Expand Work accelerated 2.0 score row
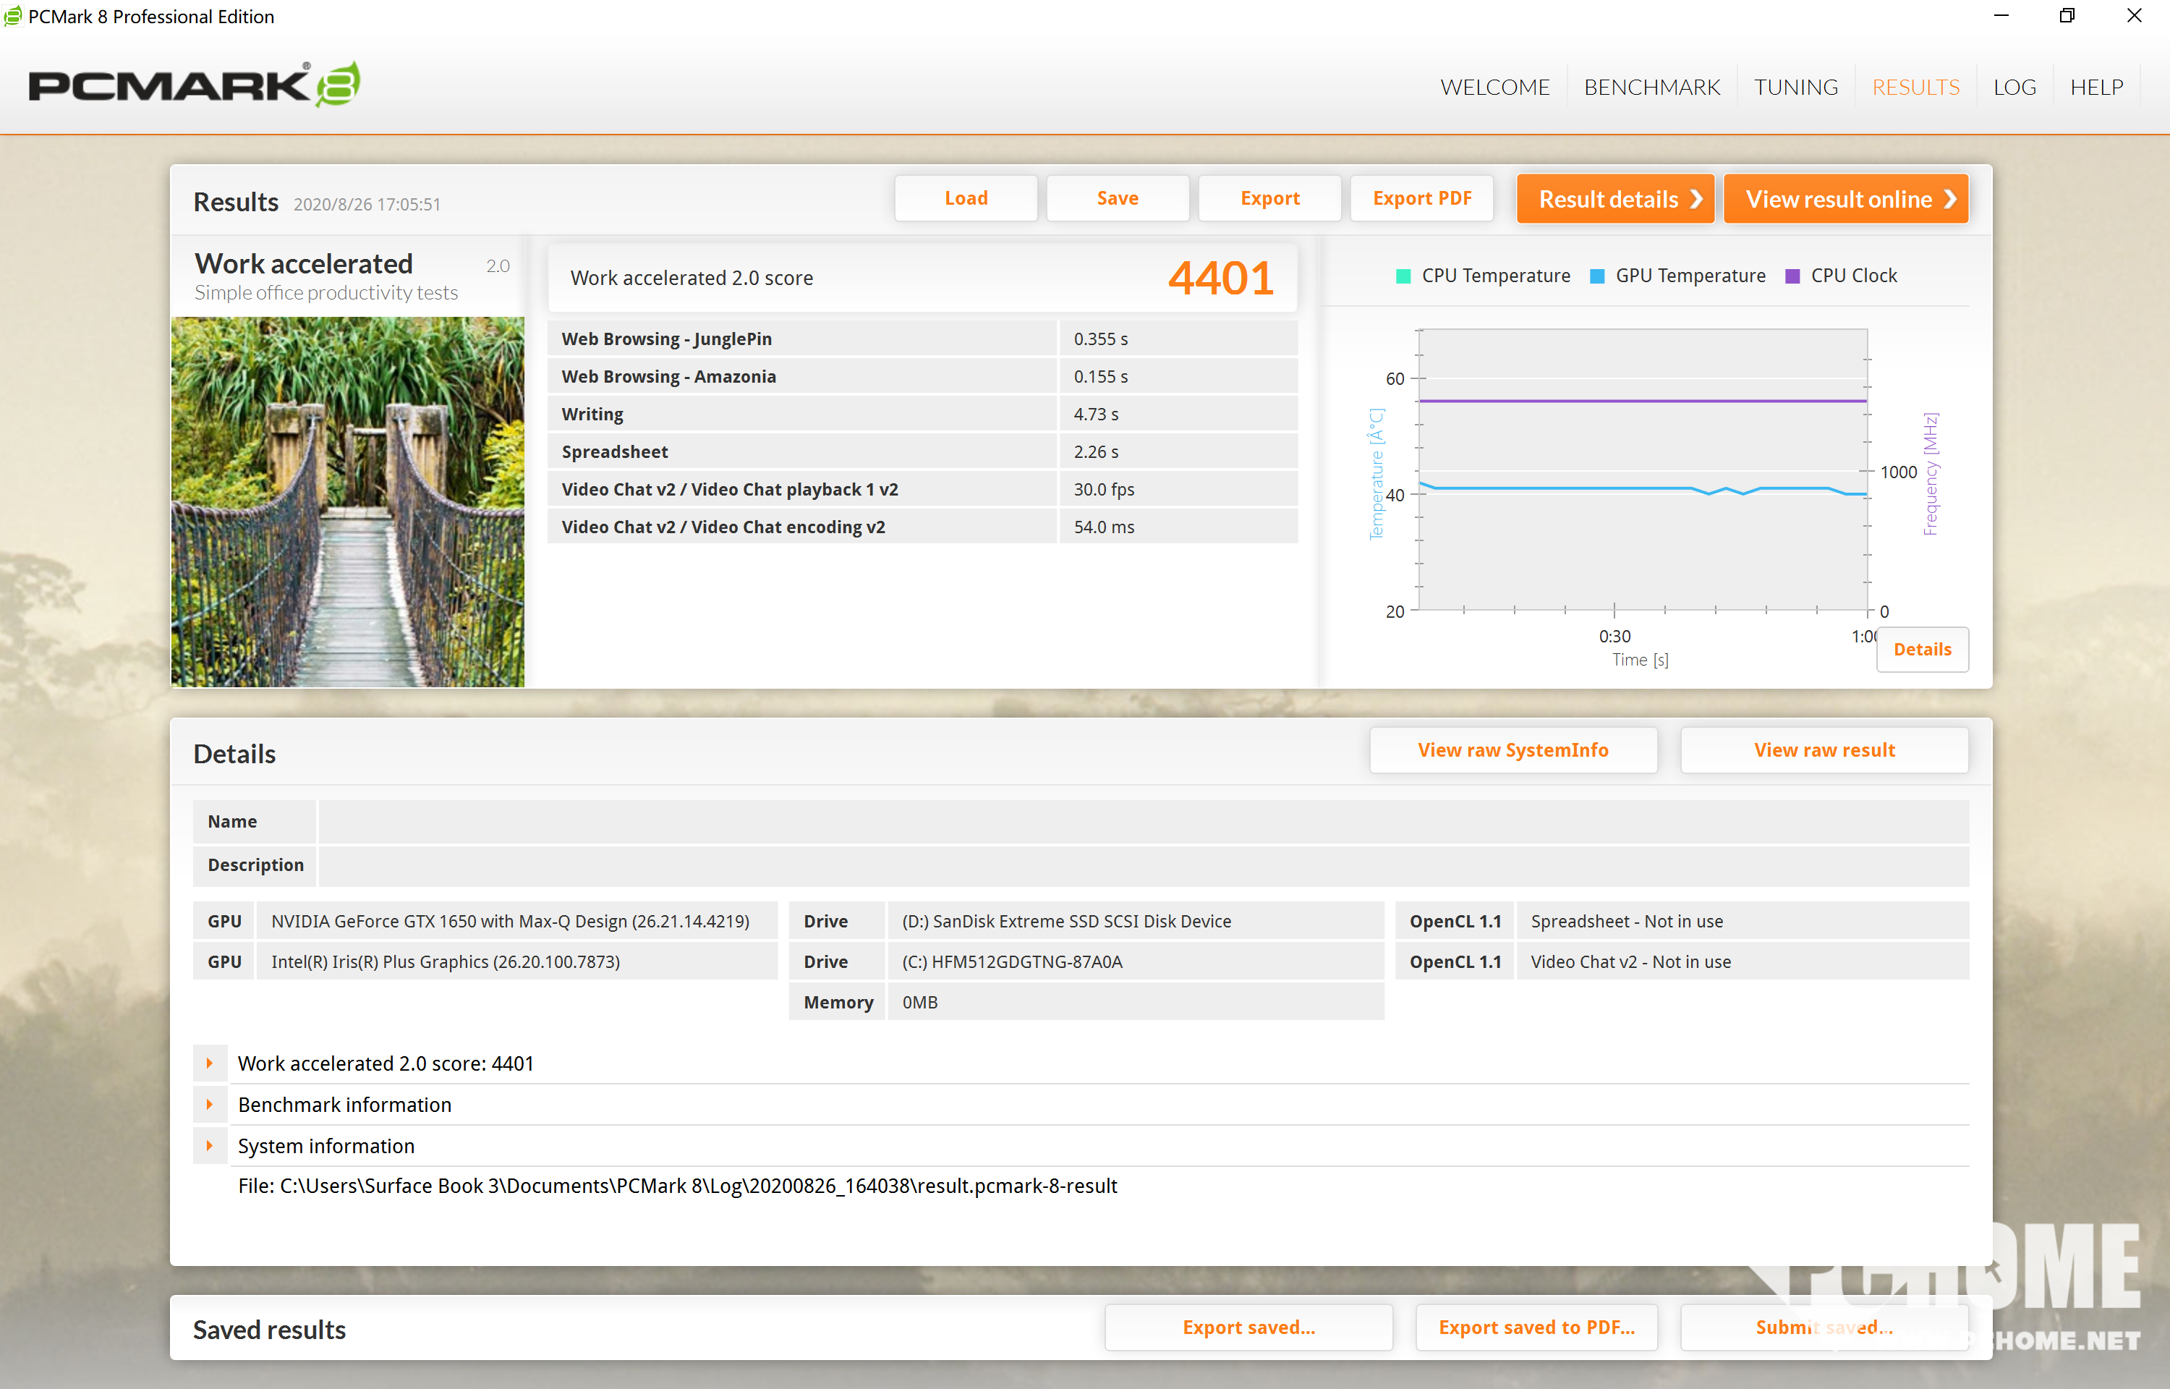 [209, 1063]
